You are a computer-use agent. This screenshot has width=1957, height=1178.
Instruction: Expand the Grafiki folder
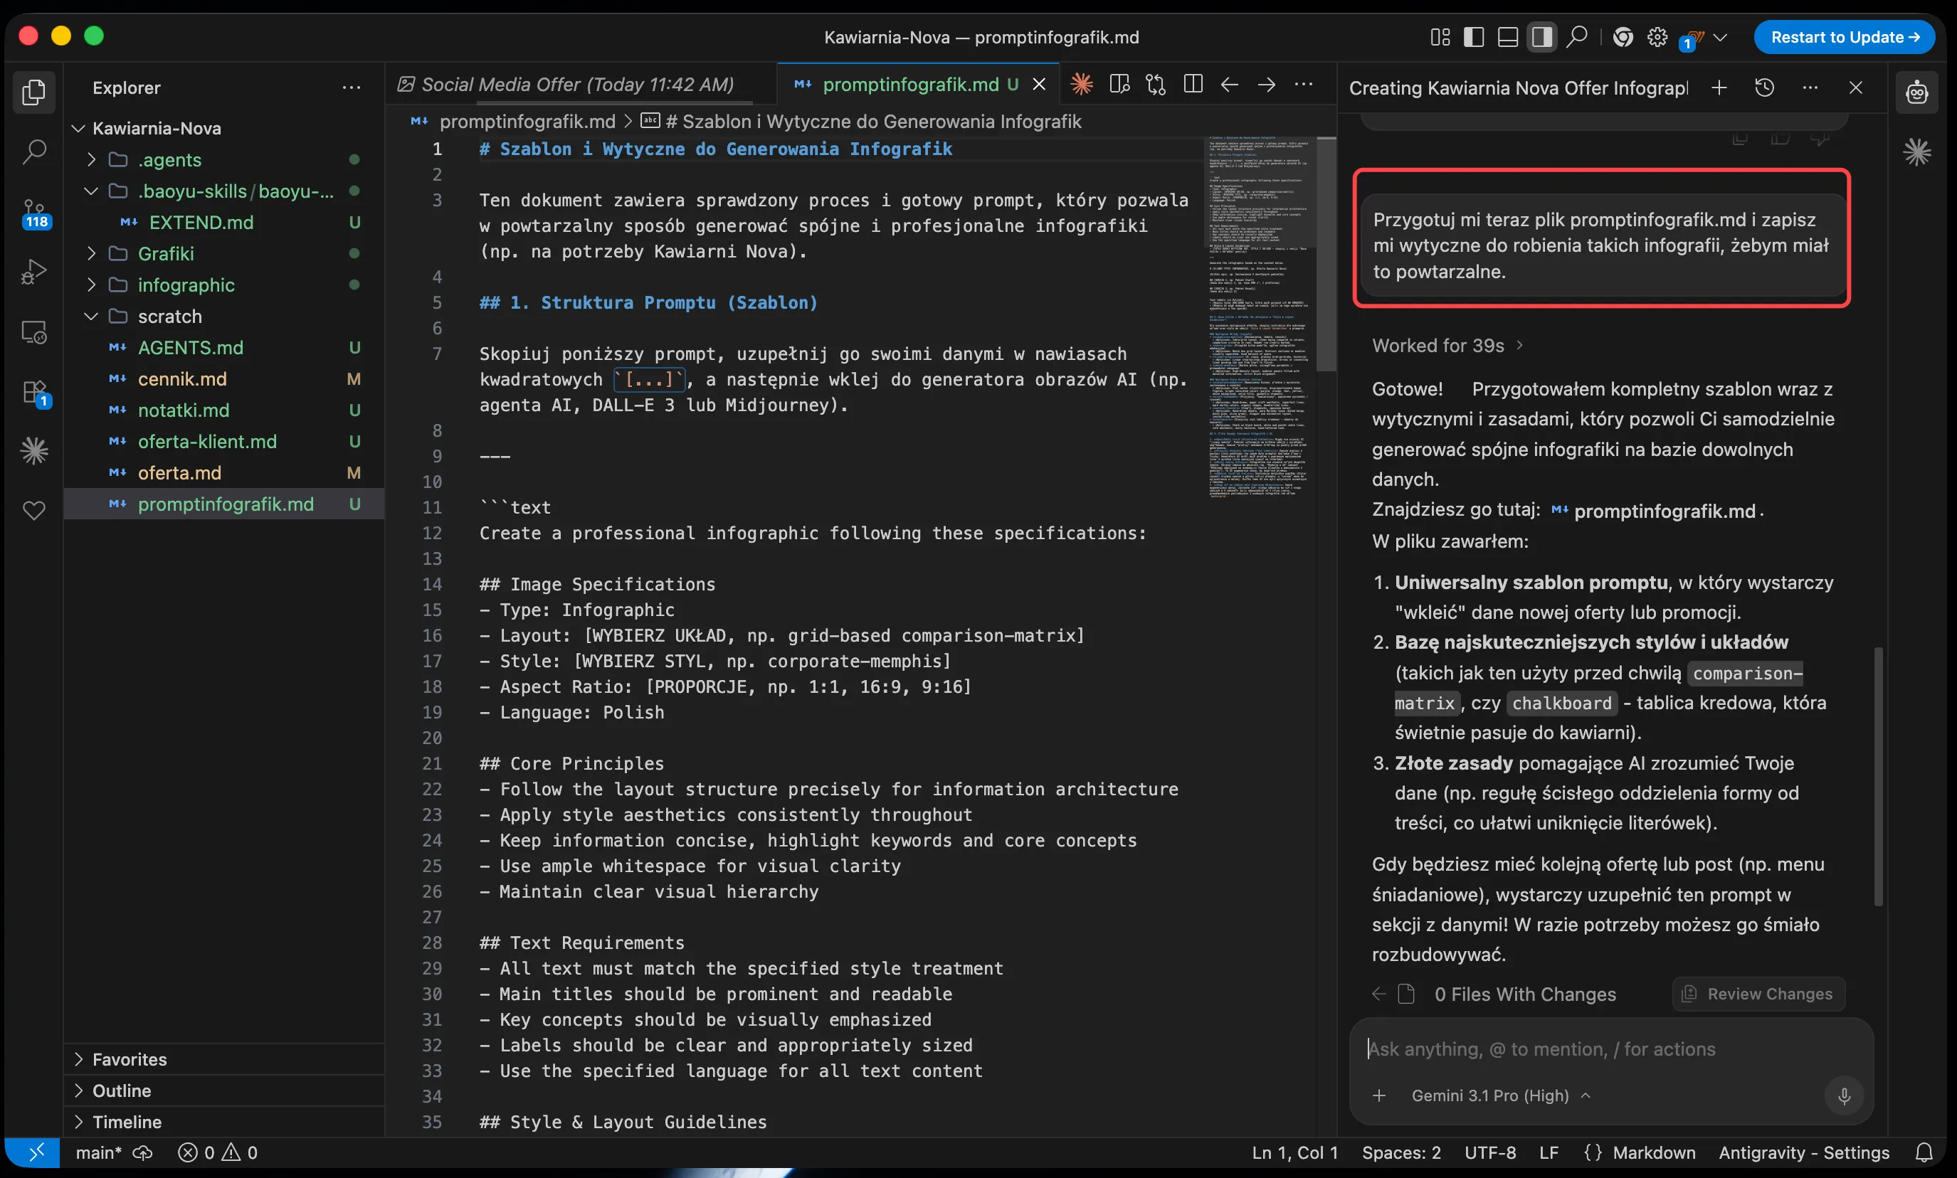[90, 253]
